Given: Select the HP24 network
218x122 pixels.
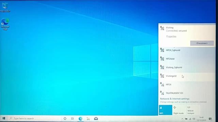Looking at the screenshot, I should coord(187,84).
